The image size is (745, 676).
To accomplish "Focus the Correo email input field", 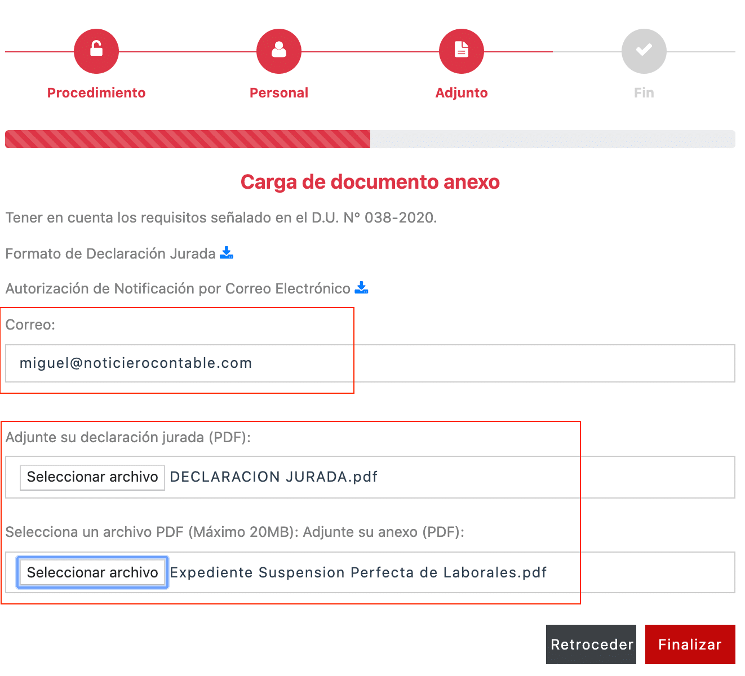I will point(370,363).
